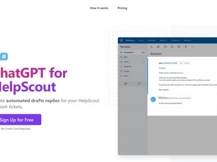
Task: Click the blue HelpScout logo above the headline
Action: (x=4, y=56)
